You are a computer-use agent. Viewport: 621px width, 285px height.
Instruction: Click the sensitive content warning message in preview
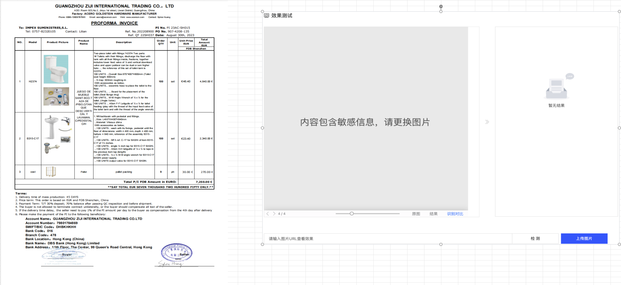(365, 122)
